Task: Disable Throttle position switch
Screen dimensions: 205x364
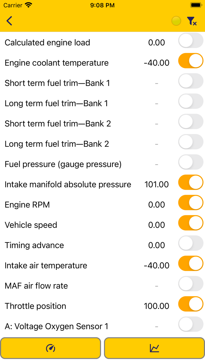Action: point(191,304)
